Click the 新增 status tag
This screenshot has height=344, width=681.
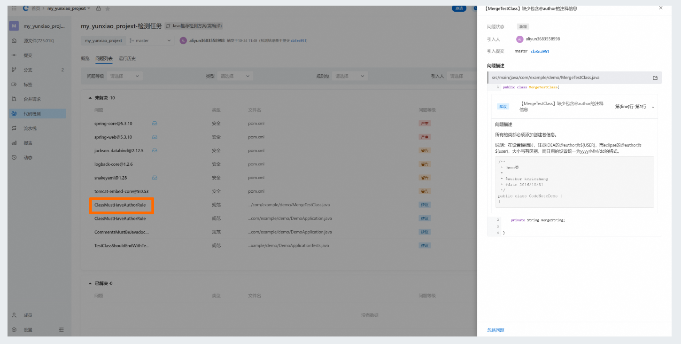tap(523, 27)
